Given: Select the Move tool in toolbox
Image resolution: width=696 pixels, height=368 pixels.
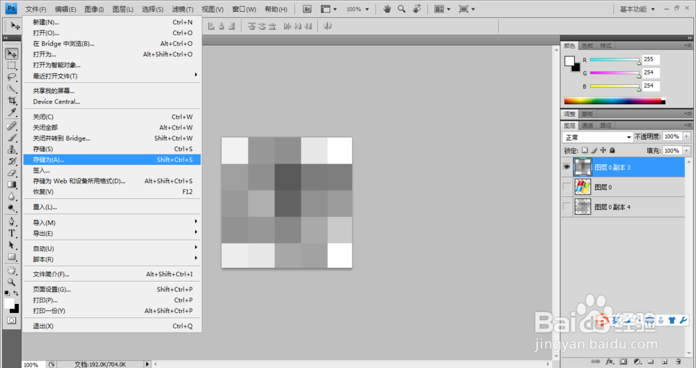Looking at the screenshot, I should coord(12,54).
